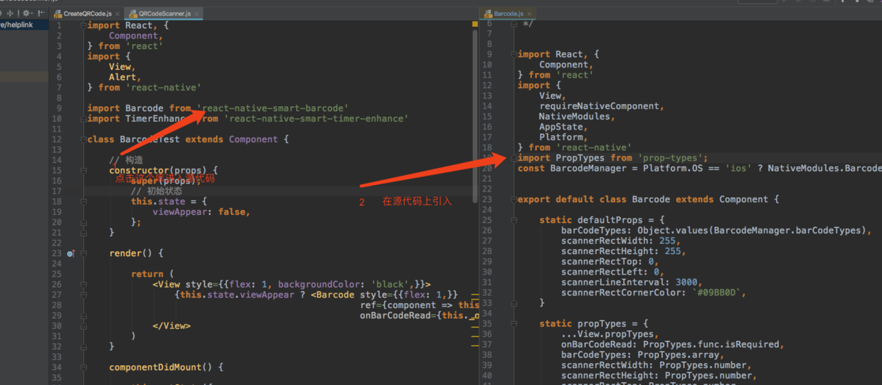
Task: Click the '</View>' closing tag on line 30
Action: (x=171, y=326)
